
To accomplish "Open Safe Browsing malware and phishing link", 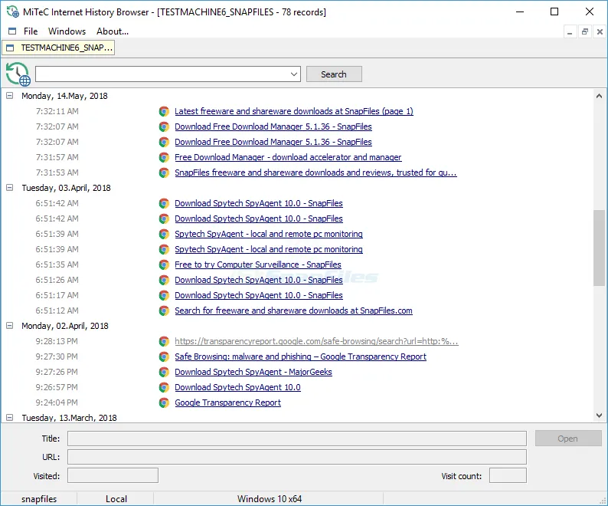I will [x=300, y=356].
